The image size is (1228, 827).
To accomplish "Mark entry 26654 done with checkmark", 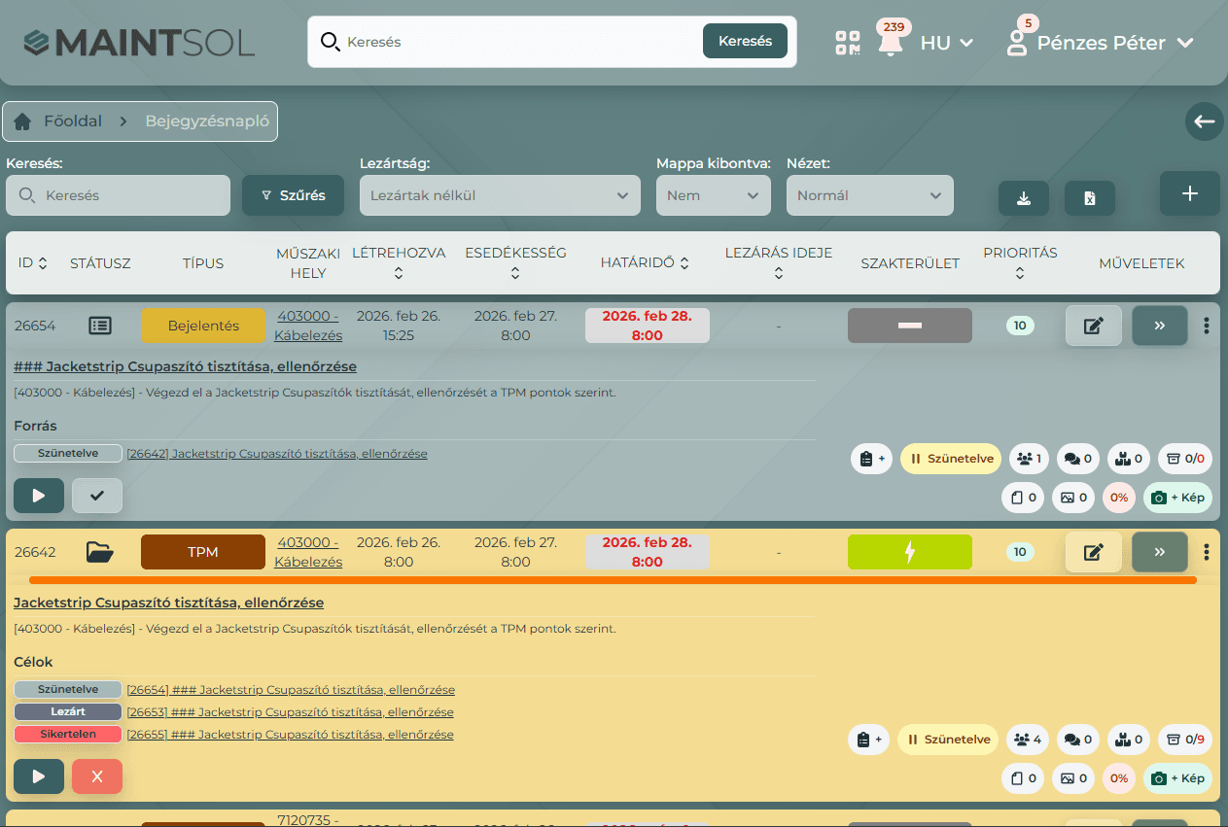I will tap(96, 496).
